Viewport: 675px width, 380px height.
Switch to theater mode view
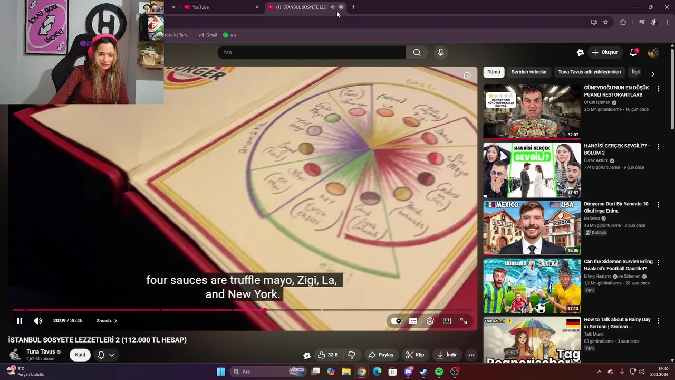point(447,321)
